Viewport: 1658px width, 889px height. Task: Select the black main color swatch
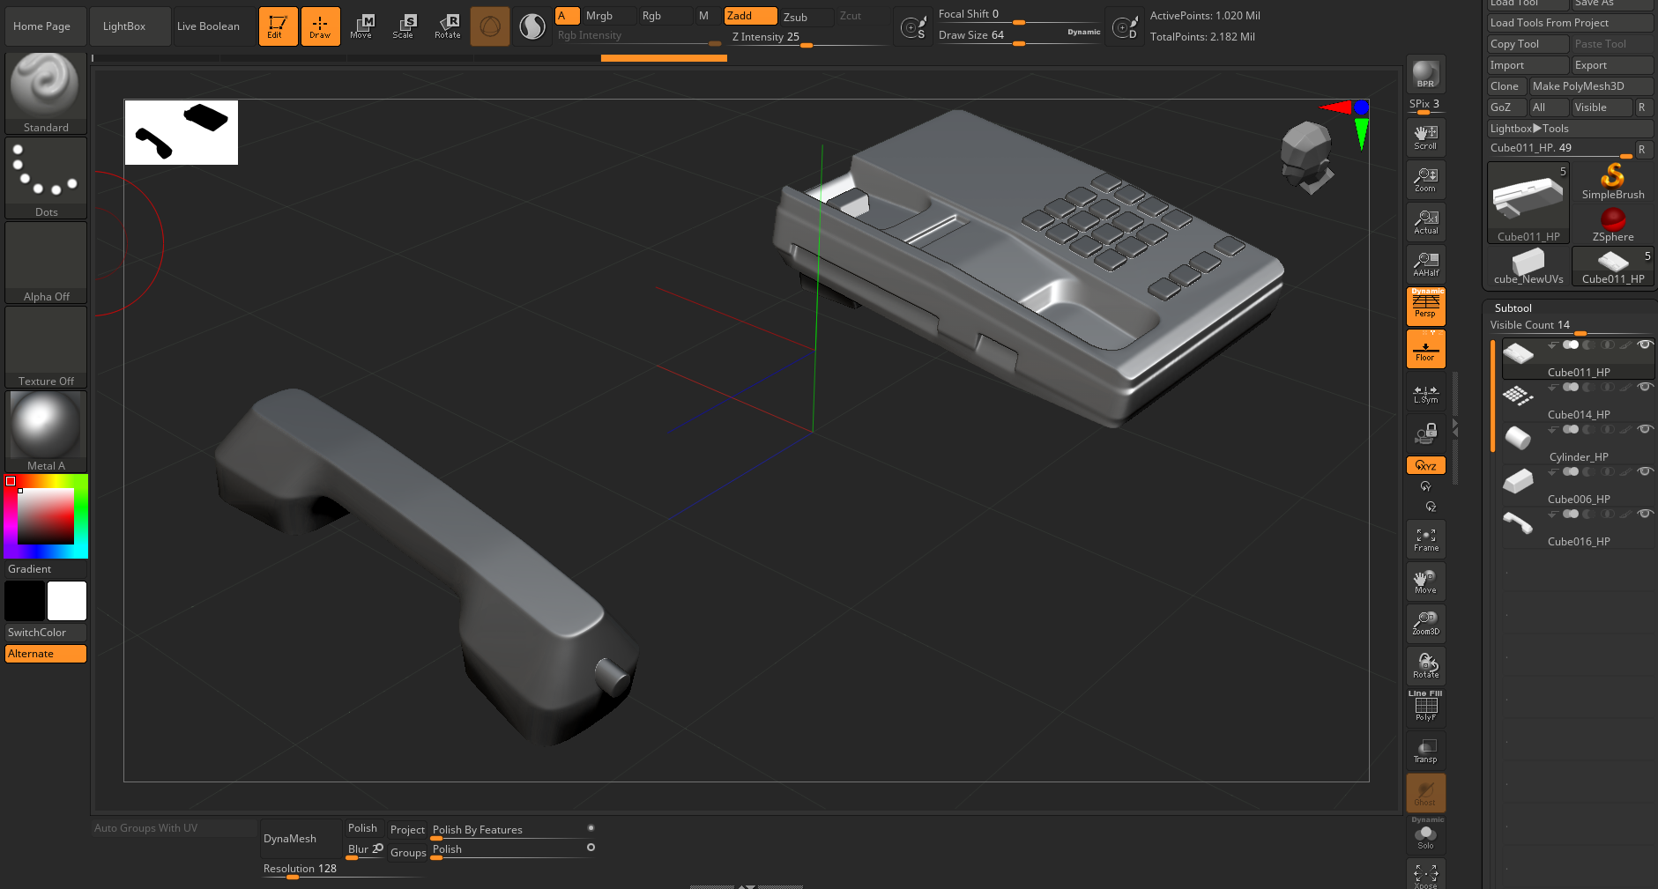point(25,601)
